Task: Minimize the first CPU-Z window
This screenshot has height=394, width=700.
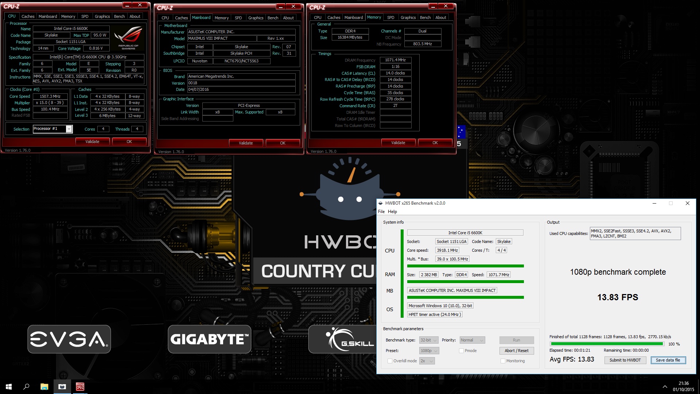Action: click(x=127, y=5)
